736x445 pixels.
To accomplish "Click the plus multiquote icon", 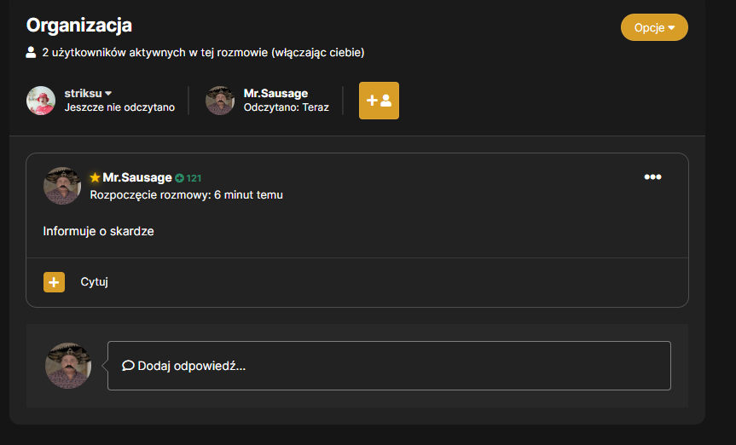I will tap(54, 282).
